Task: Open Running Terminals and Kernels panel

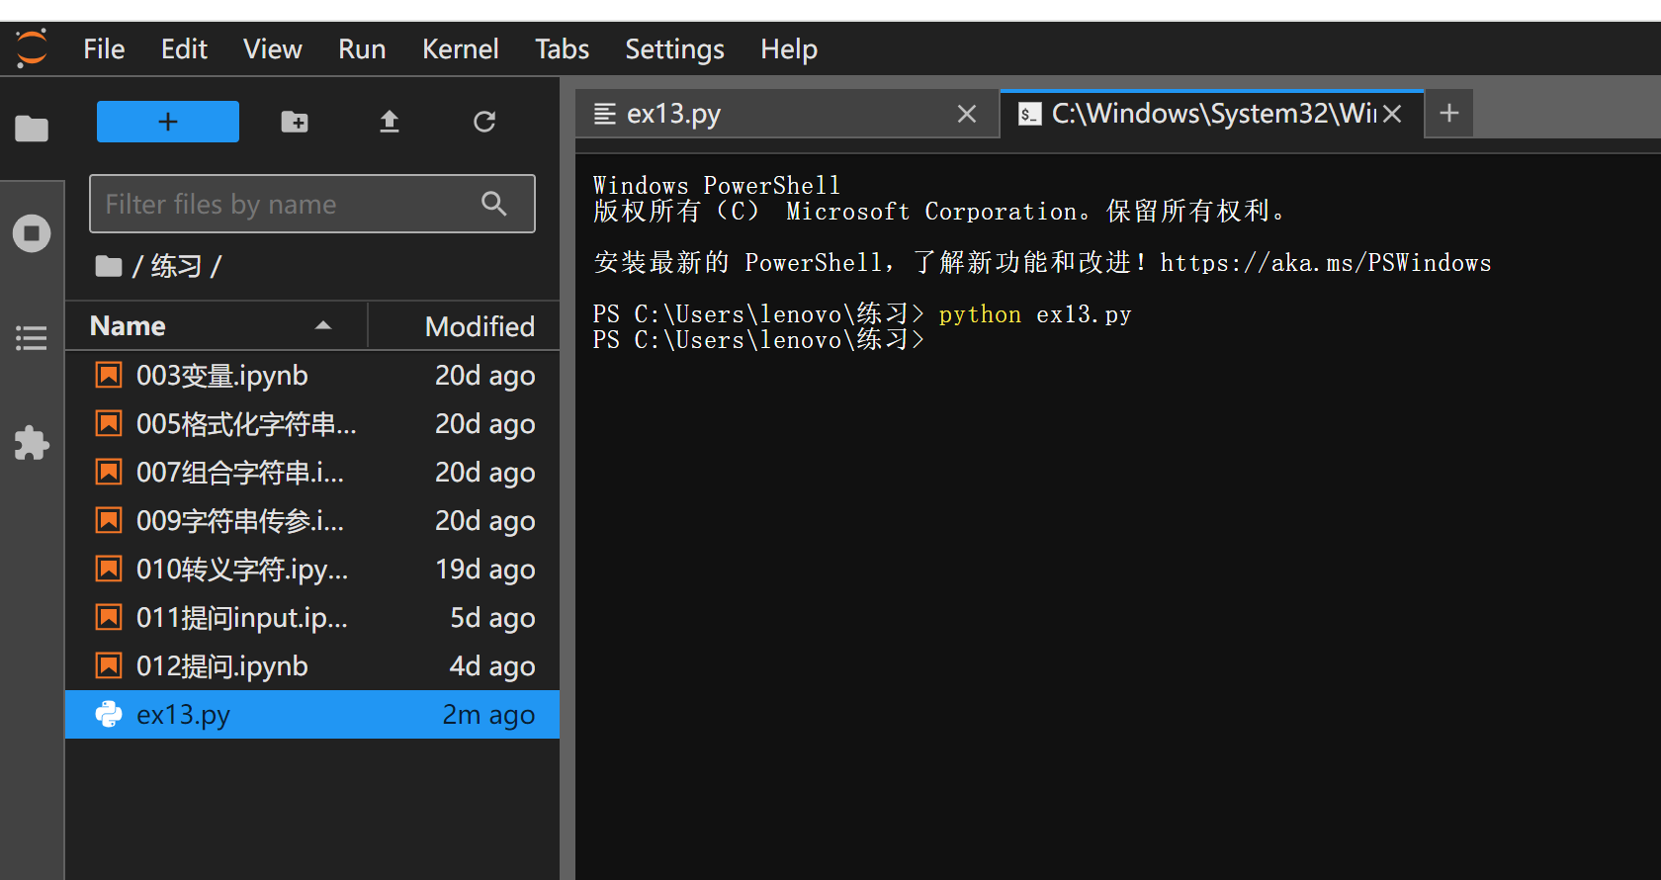Action: coord(32,233)
